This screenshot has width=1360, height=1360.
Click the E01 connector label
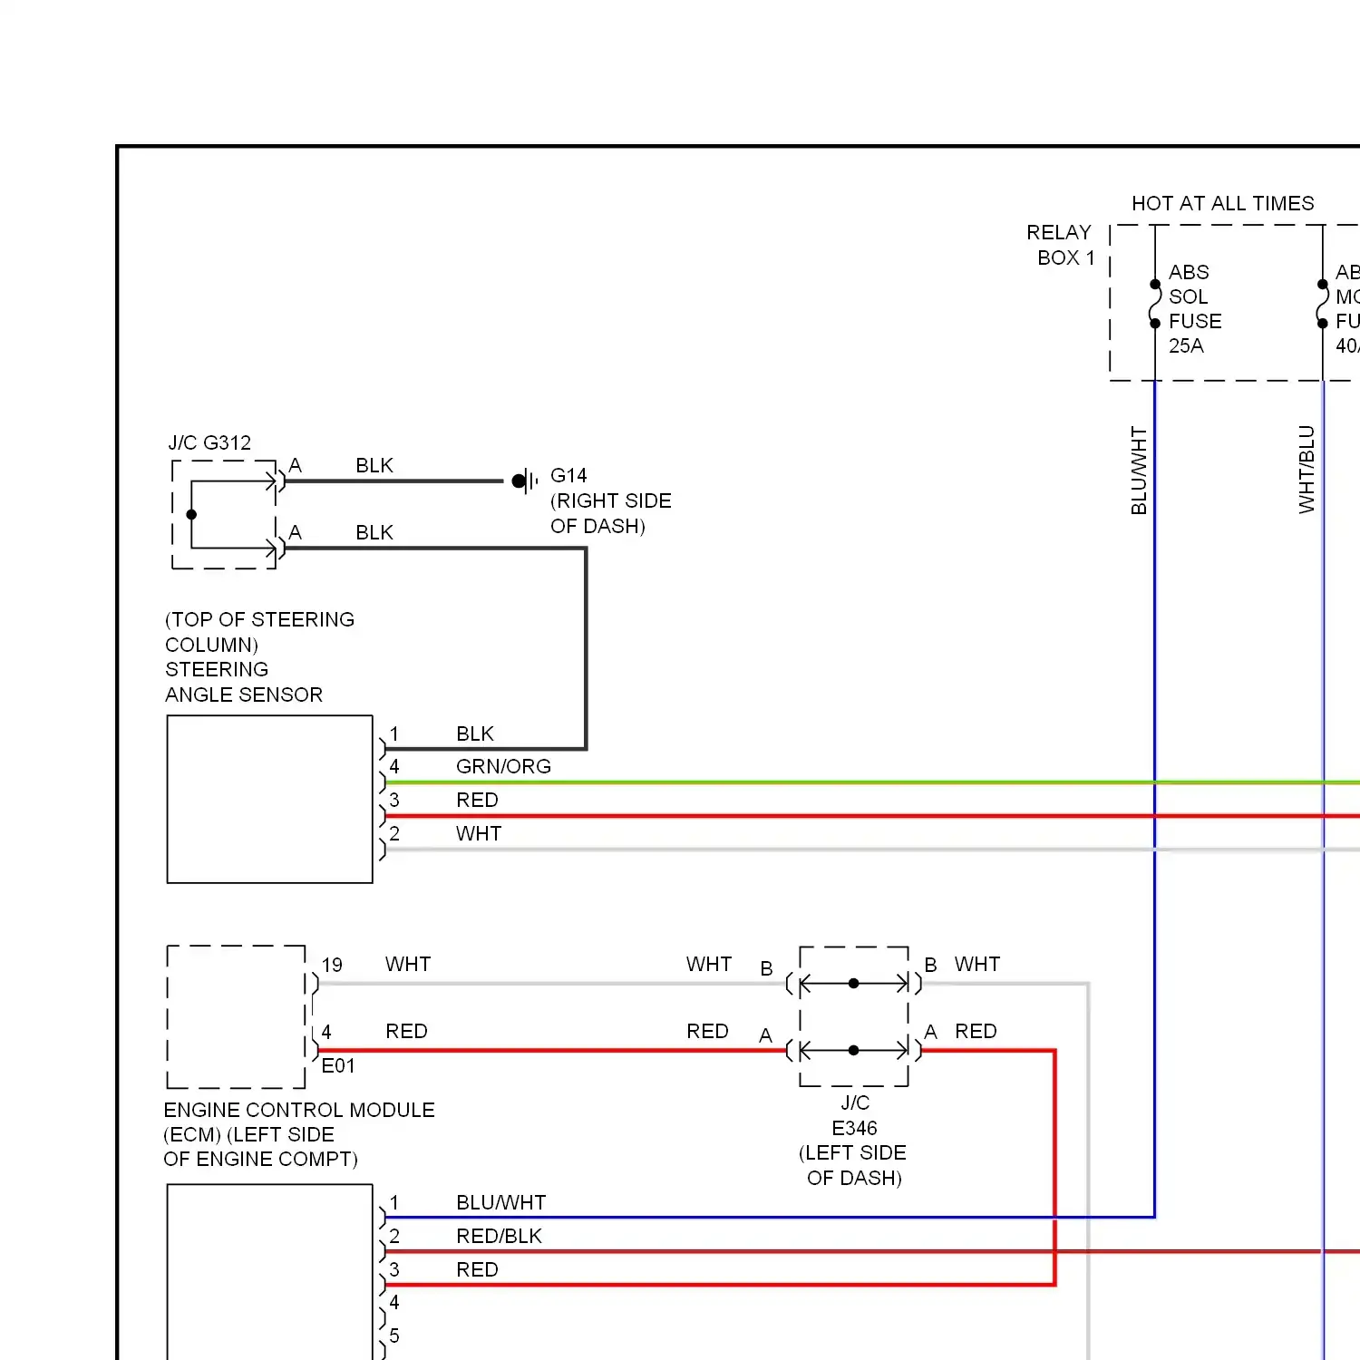point(338,1065)
